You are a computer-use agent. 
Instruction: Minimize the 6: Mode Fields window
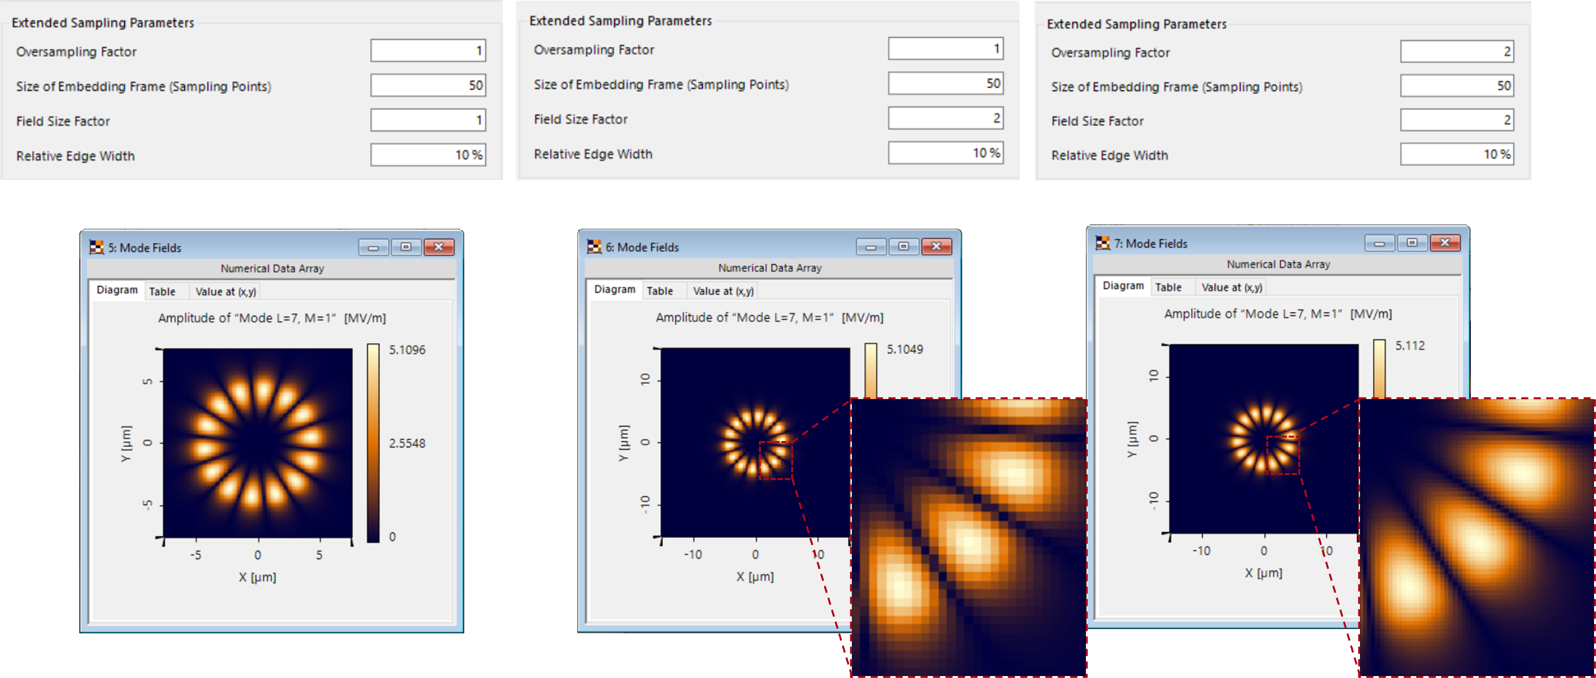pyautogui.click(x=871, y=247)
